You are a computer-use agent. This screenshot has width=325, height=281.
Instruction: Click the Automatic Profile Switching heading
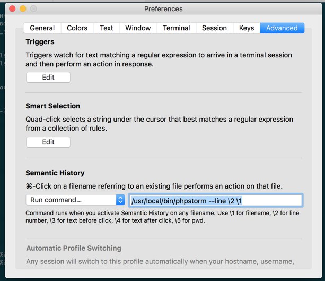pyautogui.click(x=74, y=248)
